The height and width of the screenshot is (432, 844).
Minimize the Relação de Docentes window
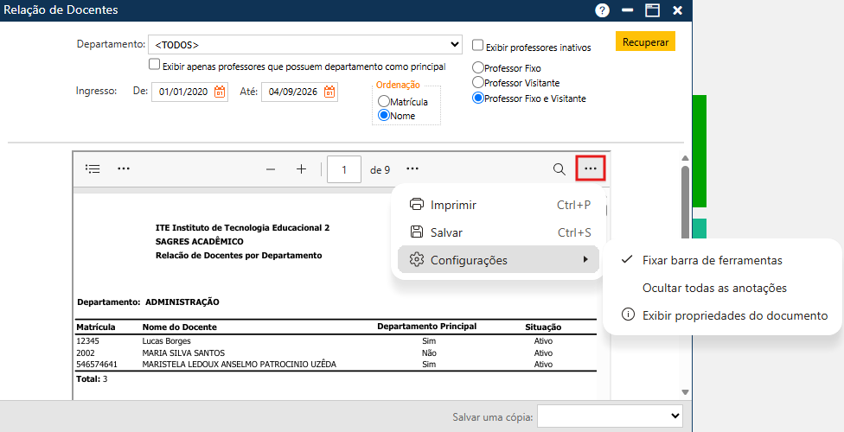[x=627, y=10]
